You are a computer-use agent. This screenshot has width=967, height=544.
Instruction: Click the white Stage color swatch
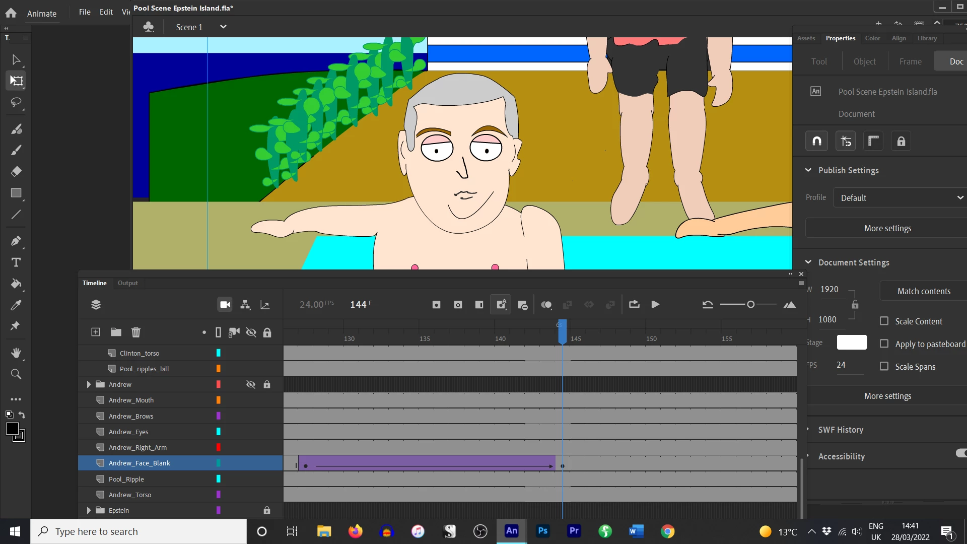click(852, 343)
